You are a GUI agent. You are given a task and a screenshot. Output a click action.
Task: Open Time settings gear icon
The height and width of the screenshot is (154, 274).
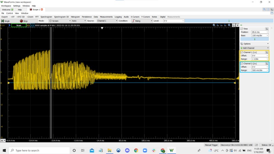[267, 29]
